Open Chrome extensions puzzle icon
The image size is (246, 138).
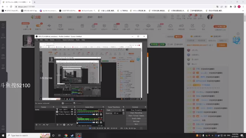point(231,7)
